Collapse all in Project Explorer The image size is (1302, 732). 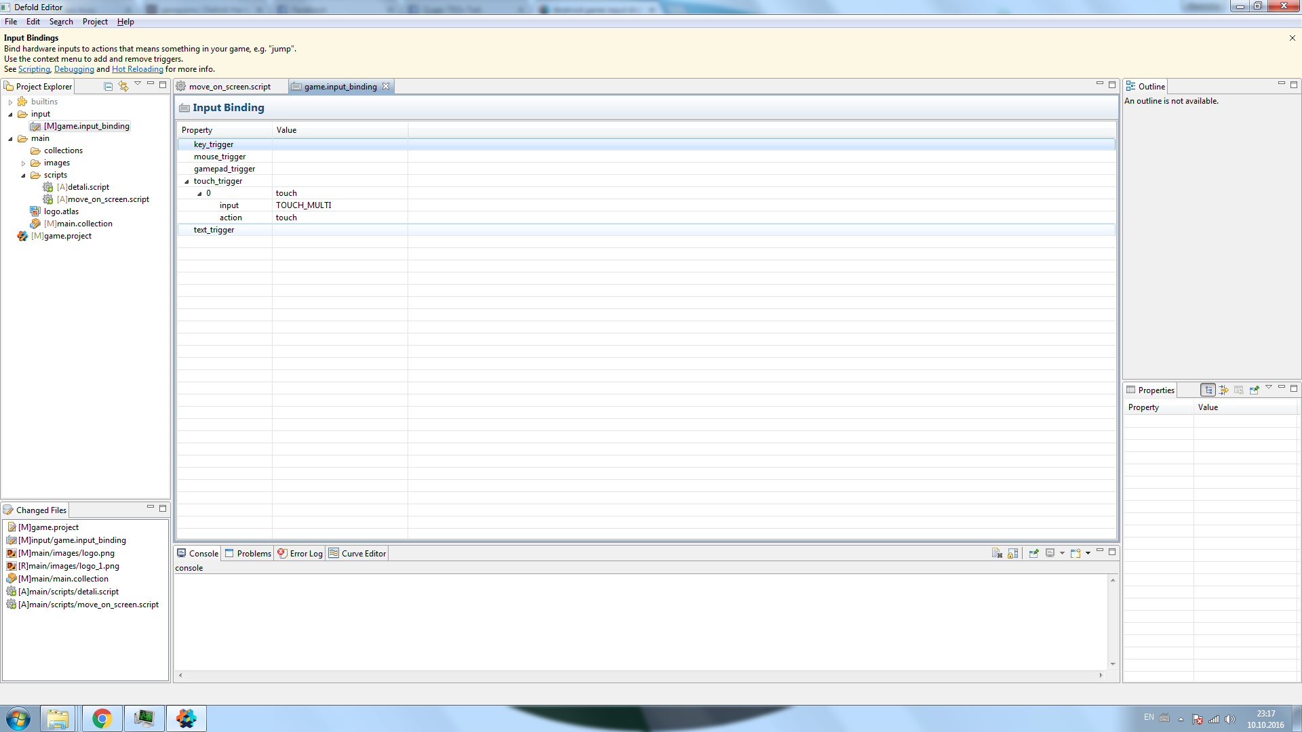pos(108,86)
